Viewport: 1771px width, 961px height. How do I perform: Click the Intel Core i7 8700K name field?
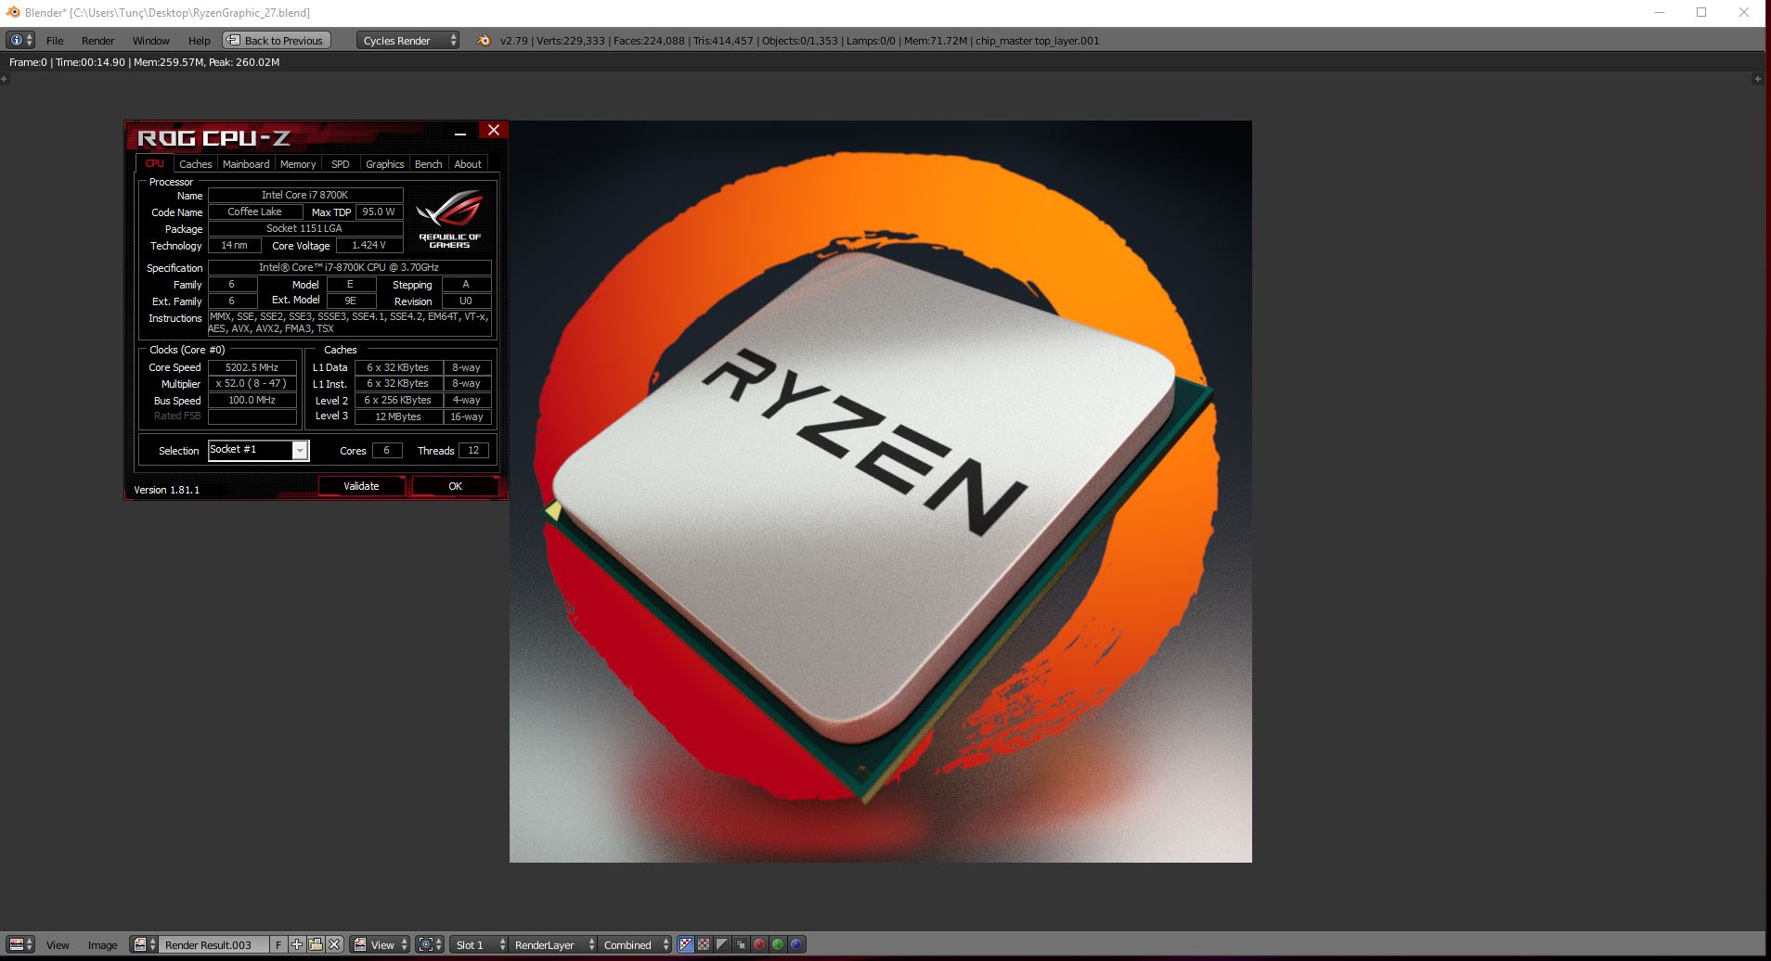click(305, 195)
